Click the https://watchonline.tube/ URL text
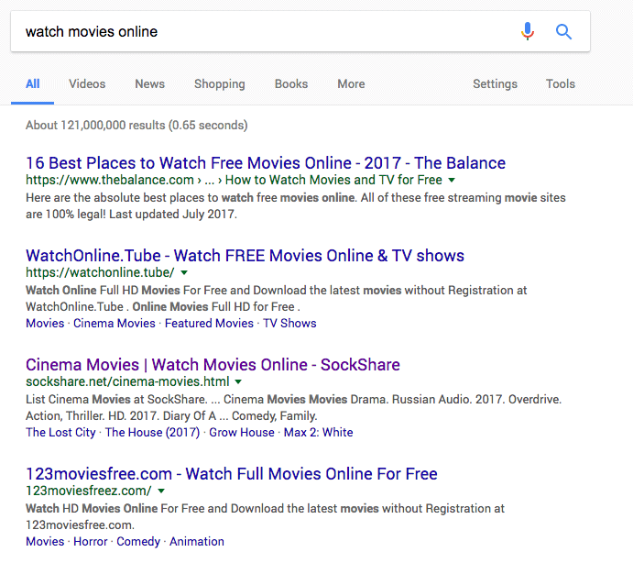 click(x=100, y=272)
